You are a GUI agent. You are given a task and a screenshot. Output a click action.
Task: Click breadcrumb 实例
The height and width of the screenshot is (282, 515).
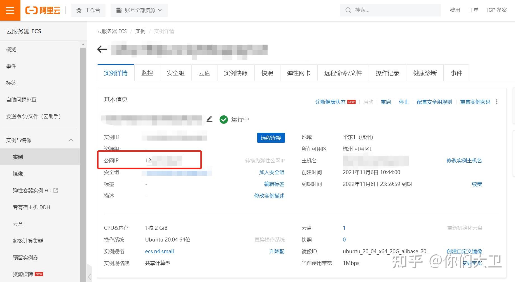140,31
